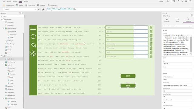Click the hamburger menu icon in the app canvas
194x109 pixels.
coord(33,29)
